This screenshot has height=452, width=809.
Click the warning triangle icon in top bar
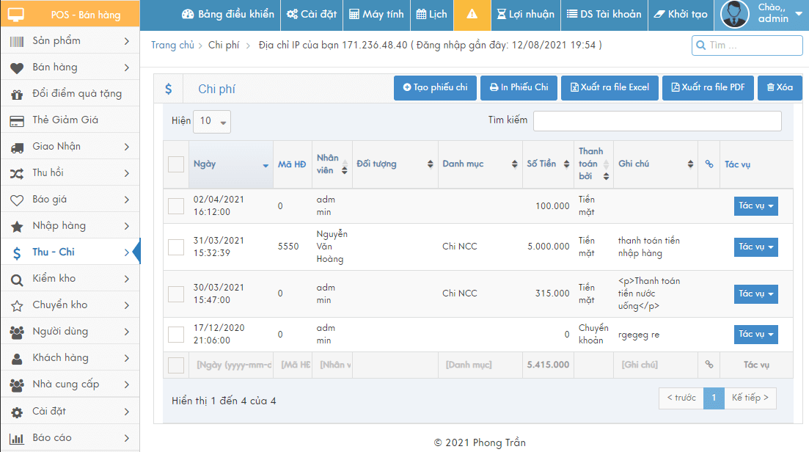pyautogui.click(x=472, y=15)
